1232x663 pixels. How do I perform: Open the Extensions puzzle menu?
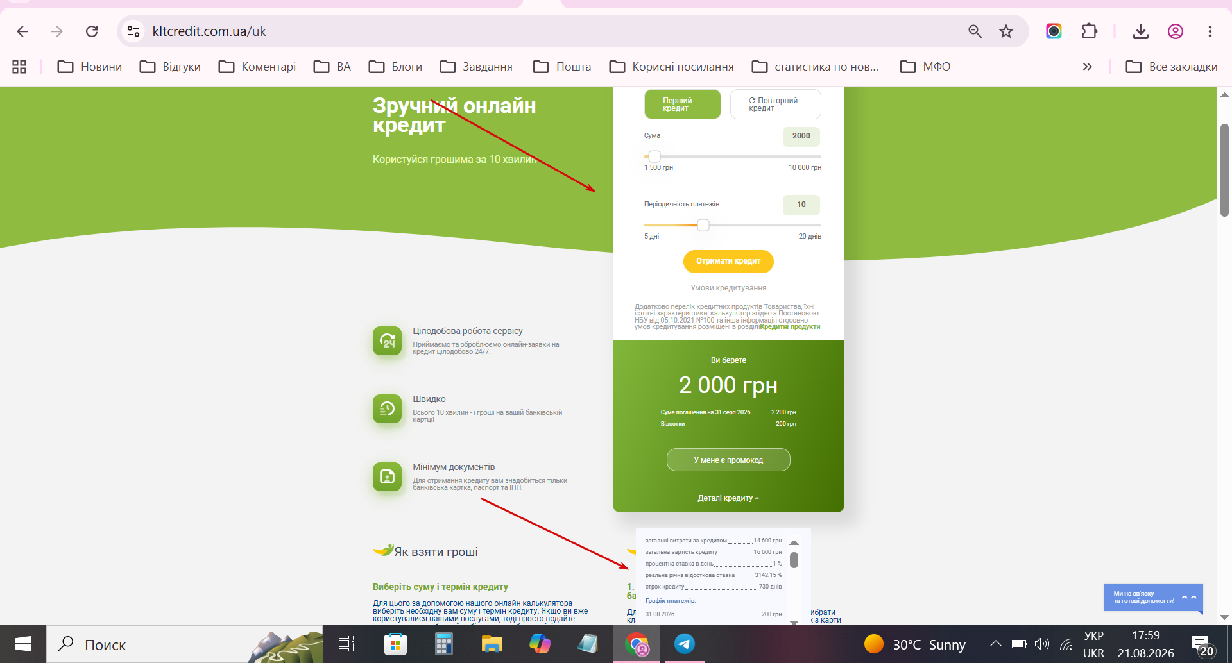(x=1089, y=31)
